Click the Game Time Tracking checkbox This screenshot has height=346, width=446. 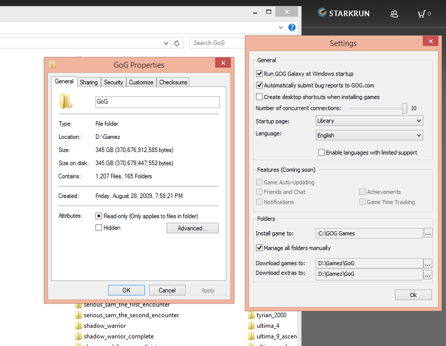point(362,202)
